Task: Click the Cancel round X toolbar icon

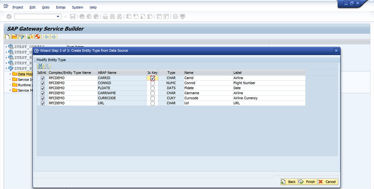Action: [96, 17]
